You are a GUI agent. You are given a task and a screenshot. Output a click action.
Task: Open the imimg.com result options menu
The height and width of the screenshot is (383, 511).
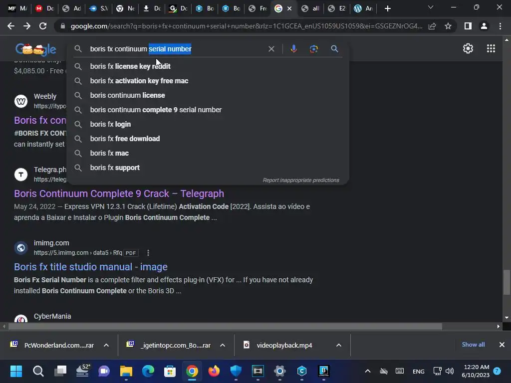[x=148, y=253]
